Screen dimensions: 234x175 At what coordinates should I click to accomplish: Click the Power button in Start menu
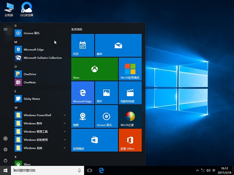click(x=5, y=160)
